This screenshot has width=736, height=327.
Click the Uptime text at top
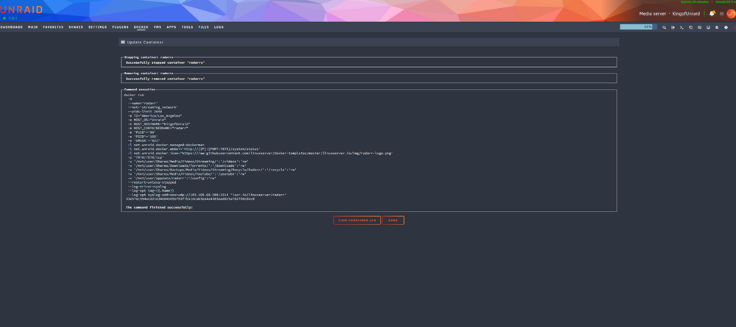[x=694, y=2]
